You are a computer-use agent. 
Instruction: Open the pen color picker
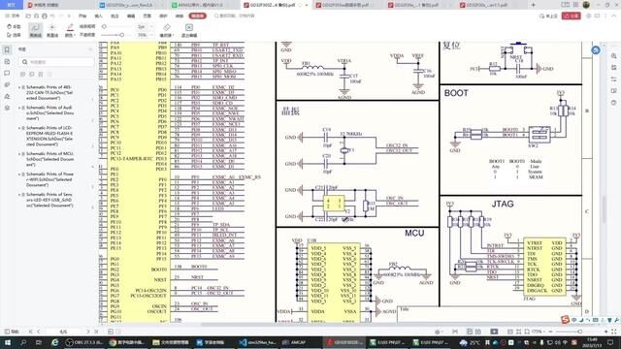point(70,30)
